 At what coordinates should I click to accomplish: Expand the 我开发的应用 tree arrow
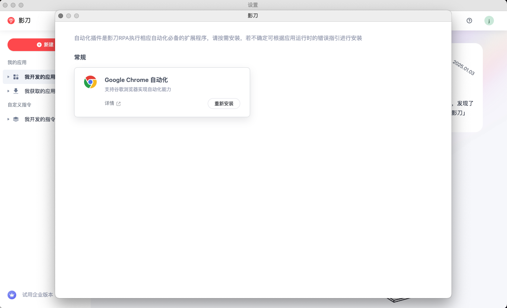8,77
